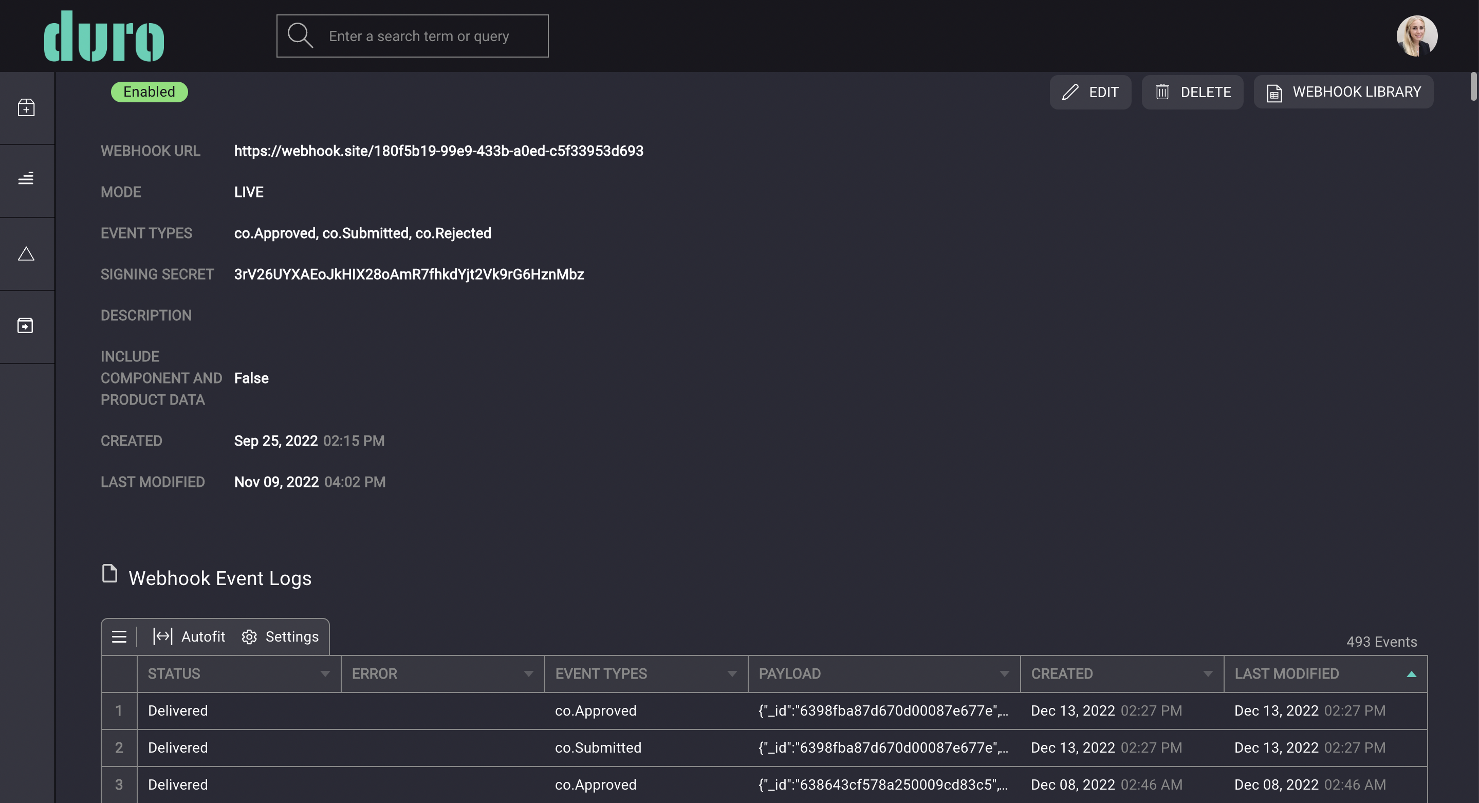This screenshot has height=803, width=1479.
Task: Toggle the Enabled status pill
Action: coord(149,92)
